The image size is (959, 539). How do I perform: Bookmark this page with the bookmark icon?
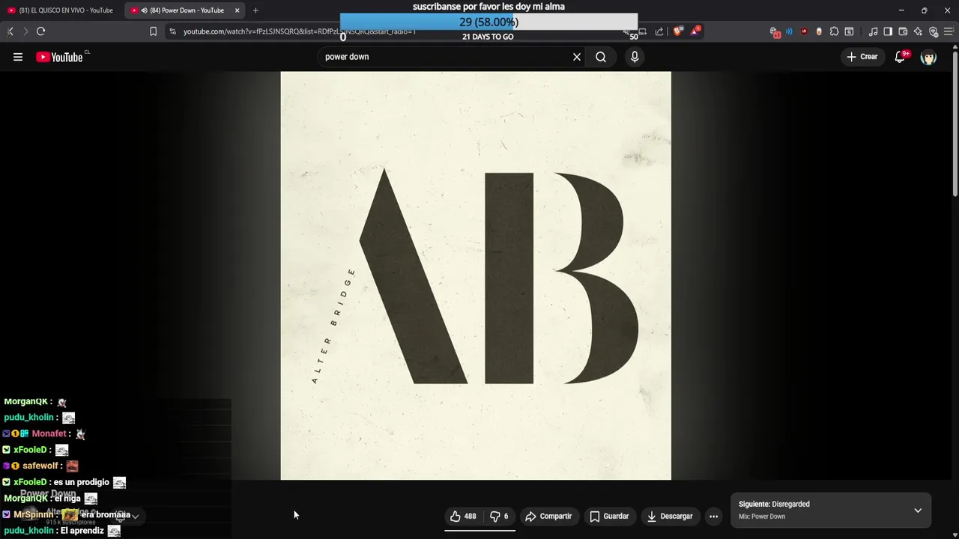coord(153,31)
